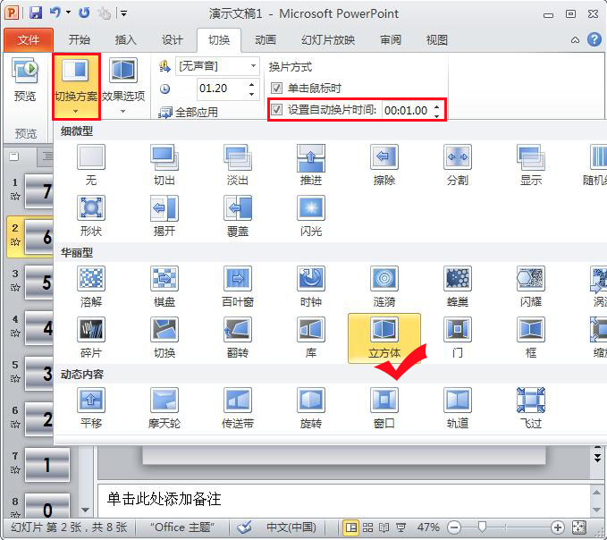Switch to the 开始 tab

tap(79, 39)
